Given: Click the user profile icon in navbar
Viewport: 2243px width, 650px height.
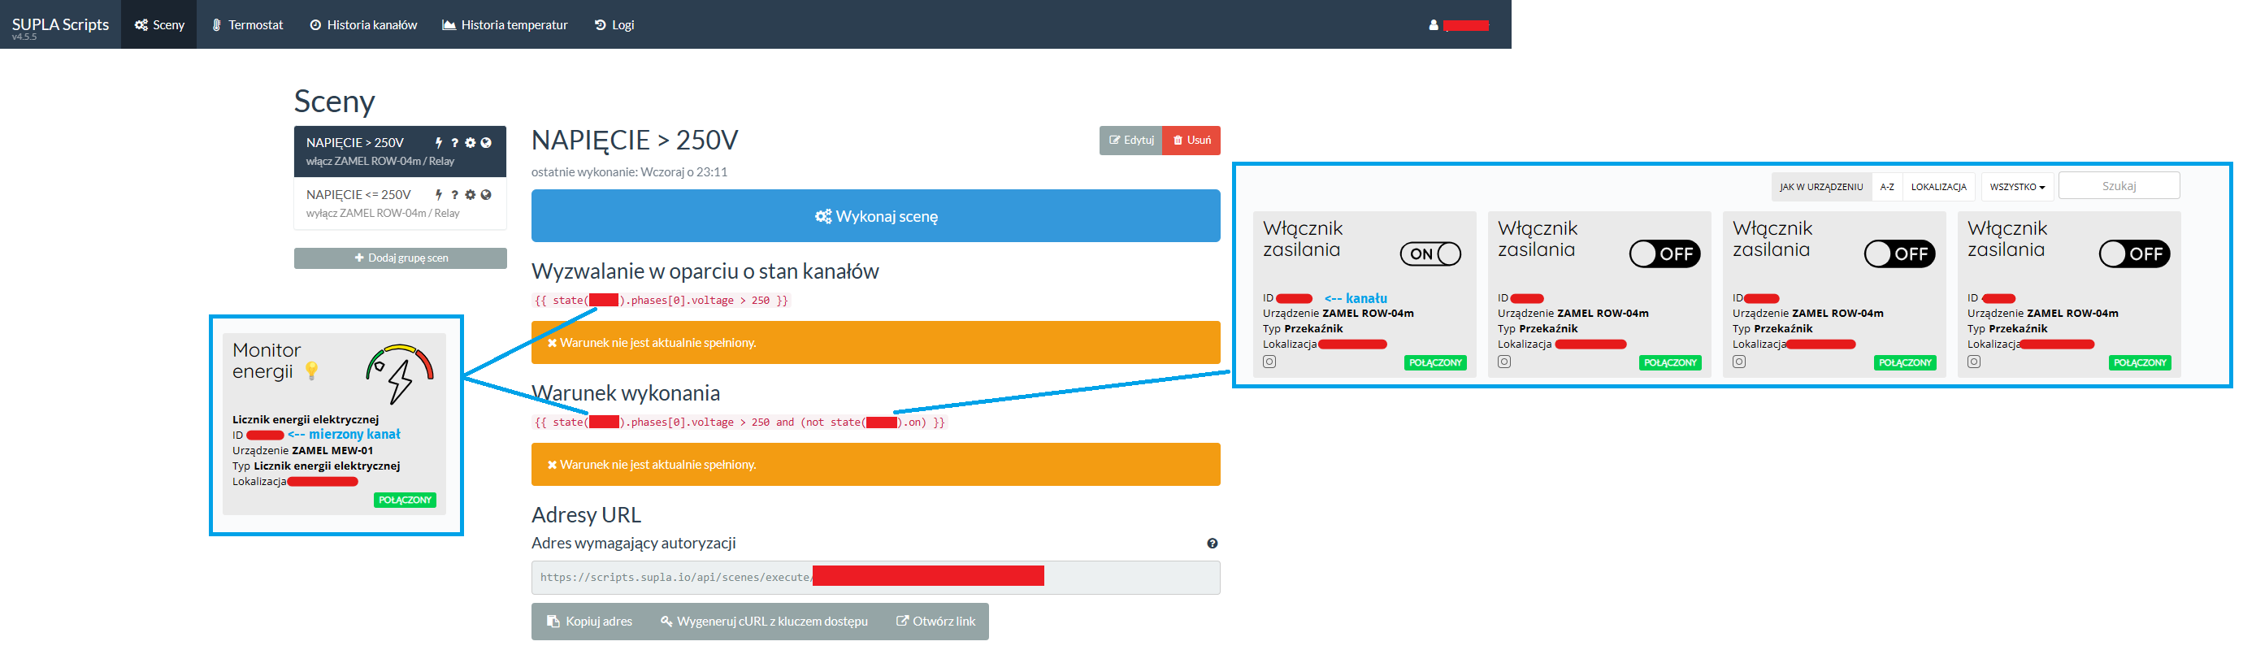Looking at the screenshot, I should pyautogui.click(x=1434, y=25).
